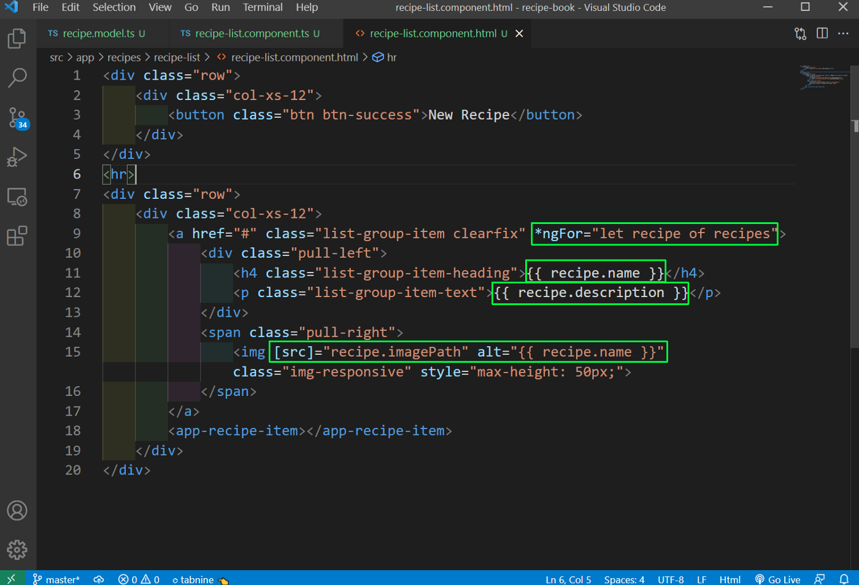Viewport: 859px width, 585px height.
Task: Split the editor to the right
Action: point(822,34)
